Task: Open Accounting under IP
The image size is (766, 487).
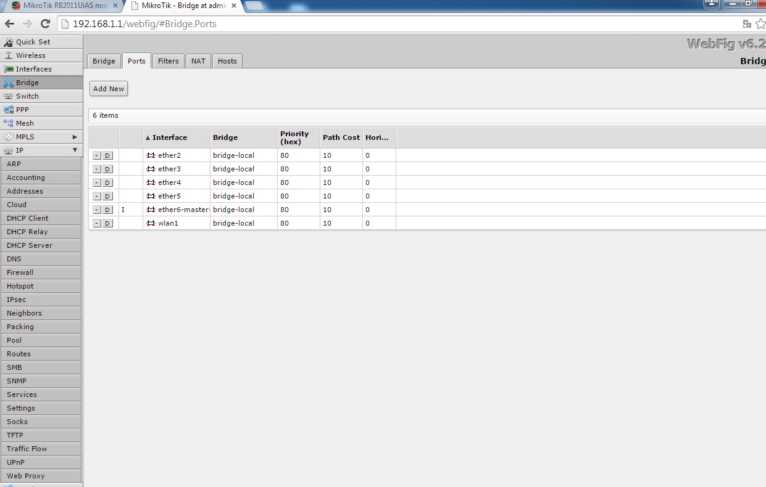Action: [x=41, y=178]
